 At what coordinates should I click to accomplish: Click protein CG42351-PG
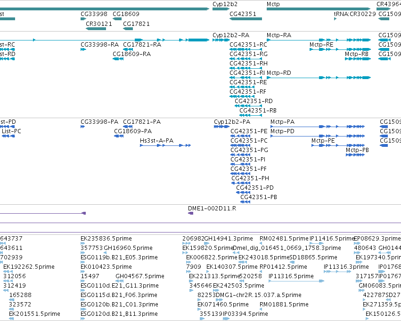(x=240, y=155)
